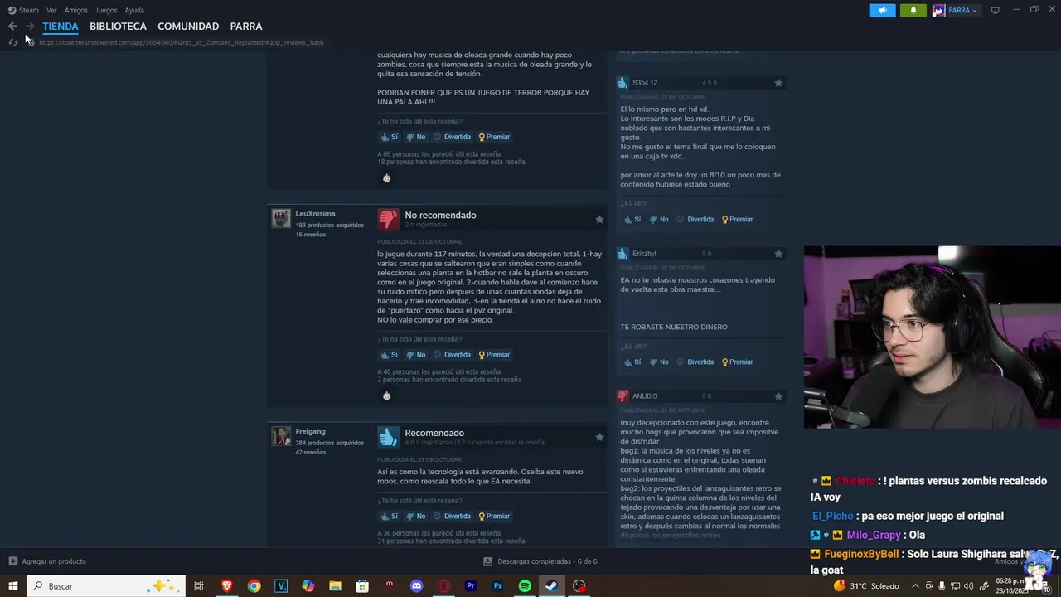
Task: Open Spotify from the taskbar
Action: pos(525,586)
